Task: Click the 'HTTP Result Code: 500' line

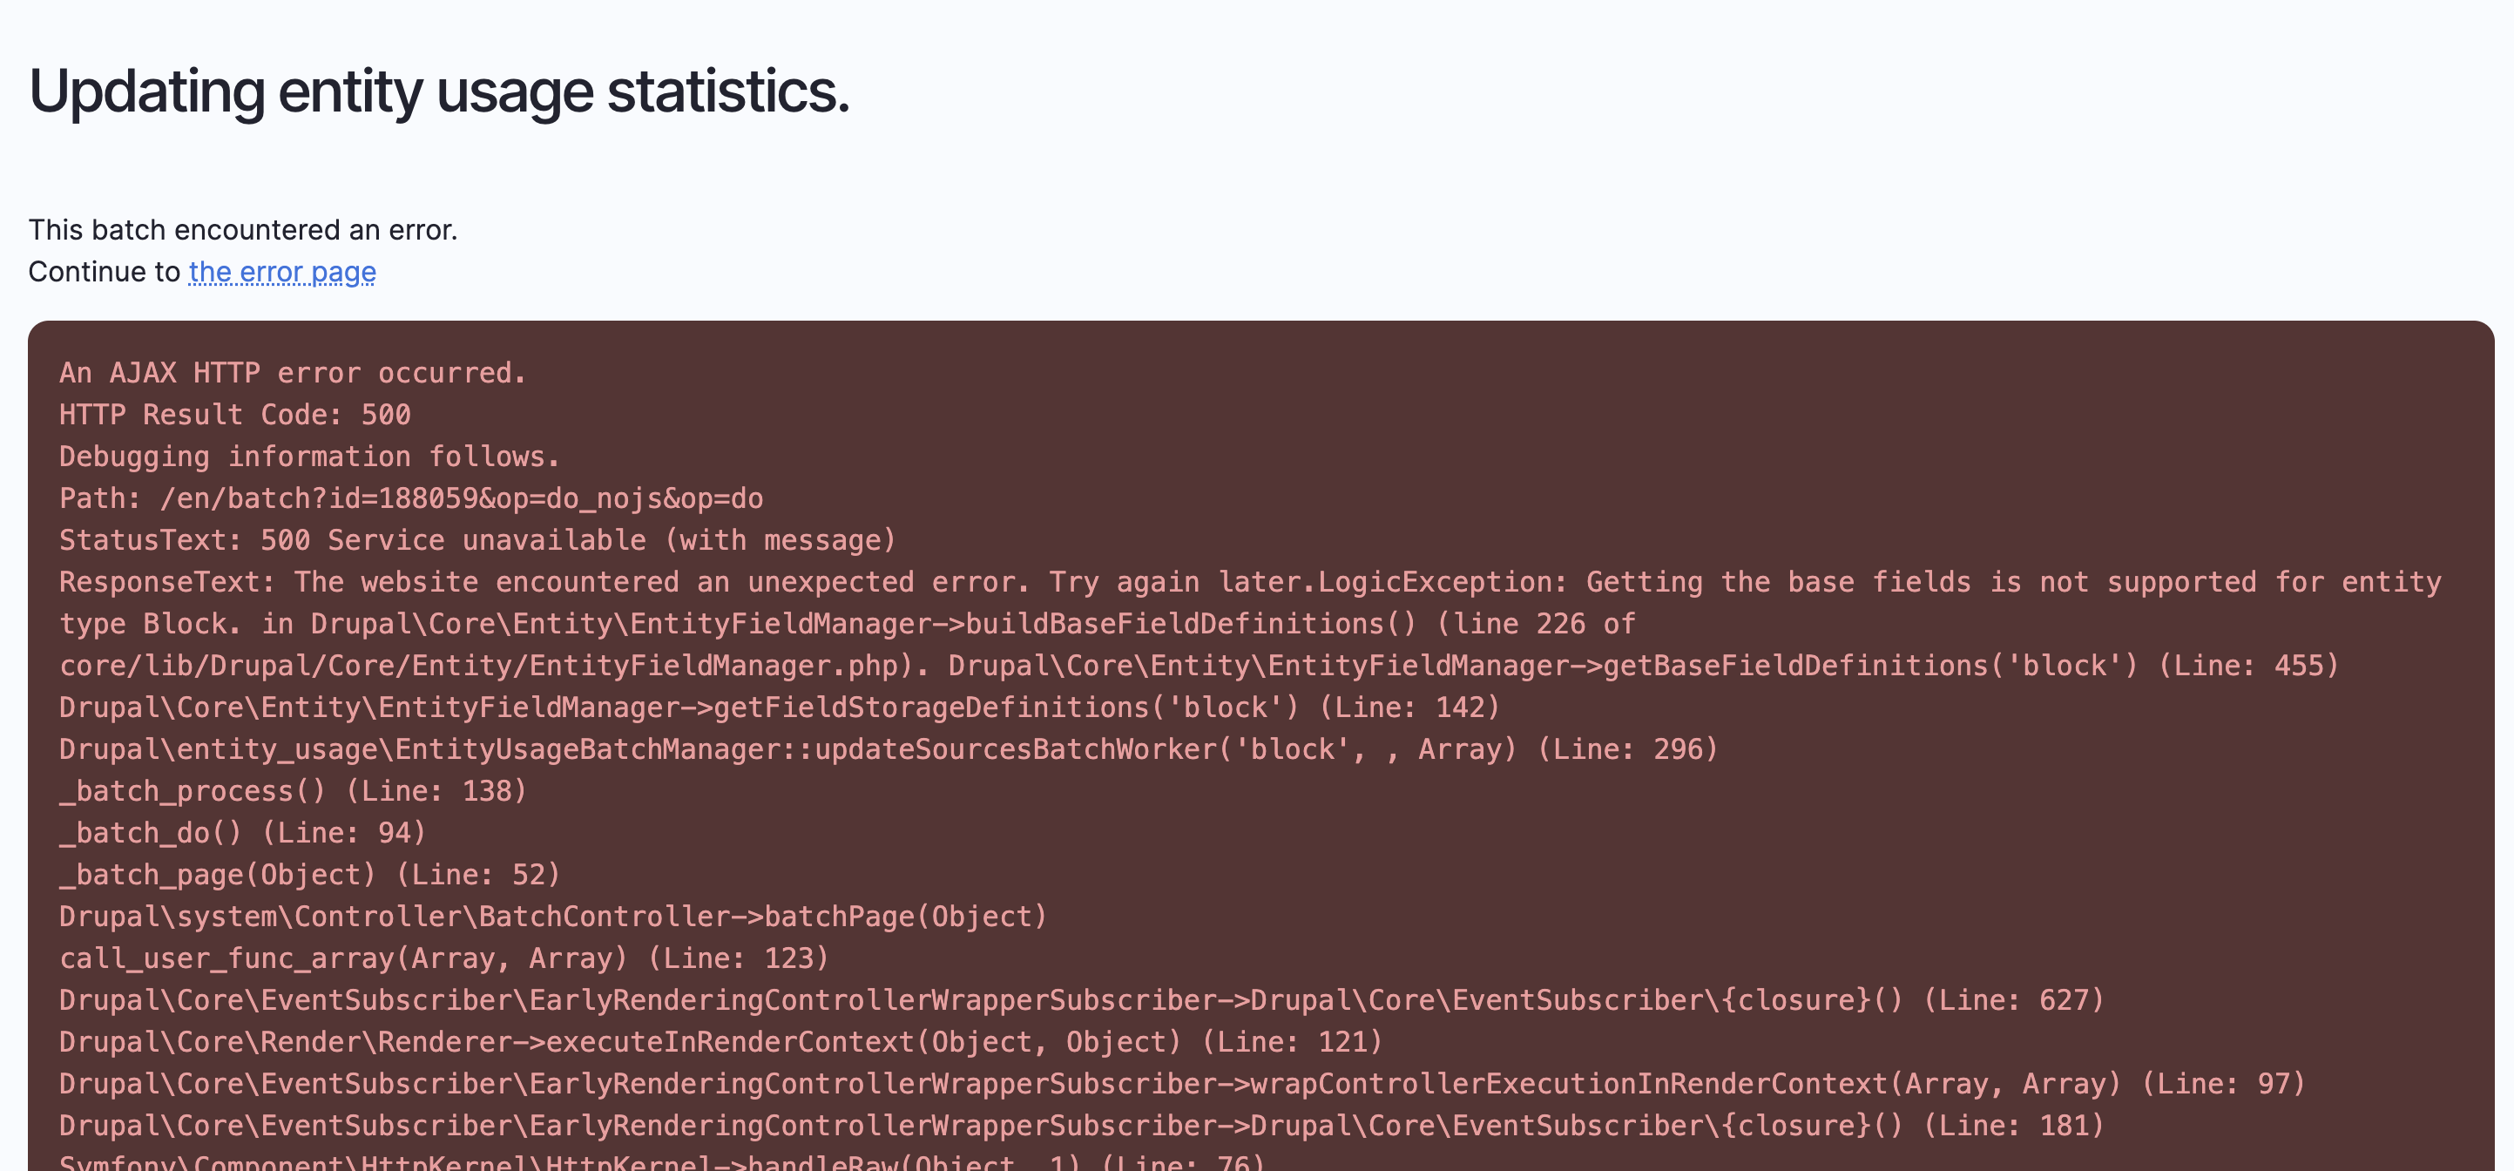Action: [x=234, y=415]
